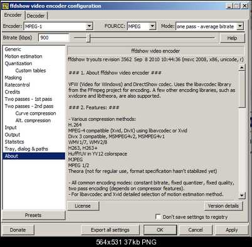Select Output page
252x247 pixels.
click(13, 135)
